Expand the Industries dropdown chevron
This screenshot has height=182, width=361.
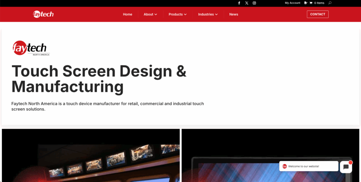pos(216,14)
